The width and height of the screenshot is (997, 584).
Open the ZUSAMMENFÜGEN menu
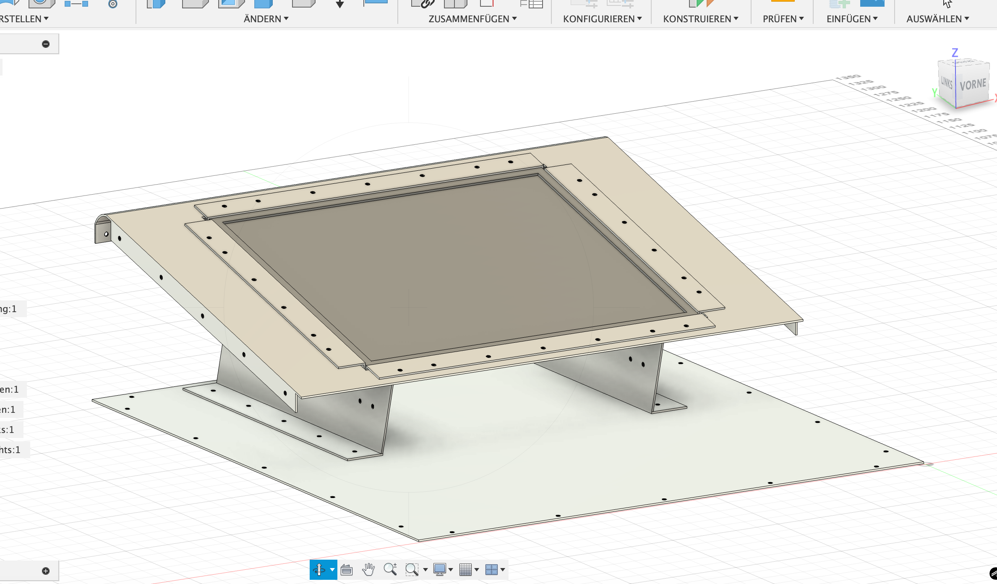[472, 19]
